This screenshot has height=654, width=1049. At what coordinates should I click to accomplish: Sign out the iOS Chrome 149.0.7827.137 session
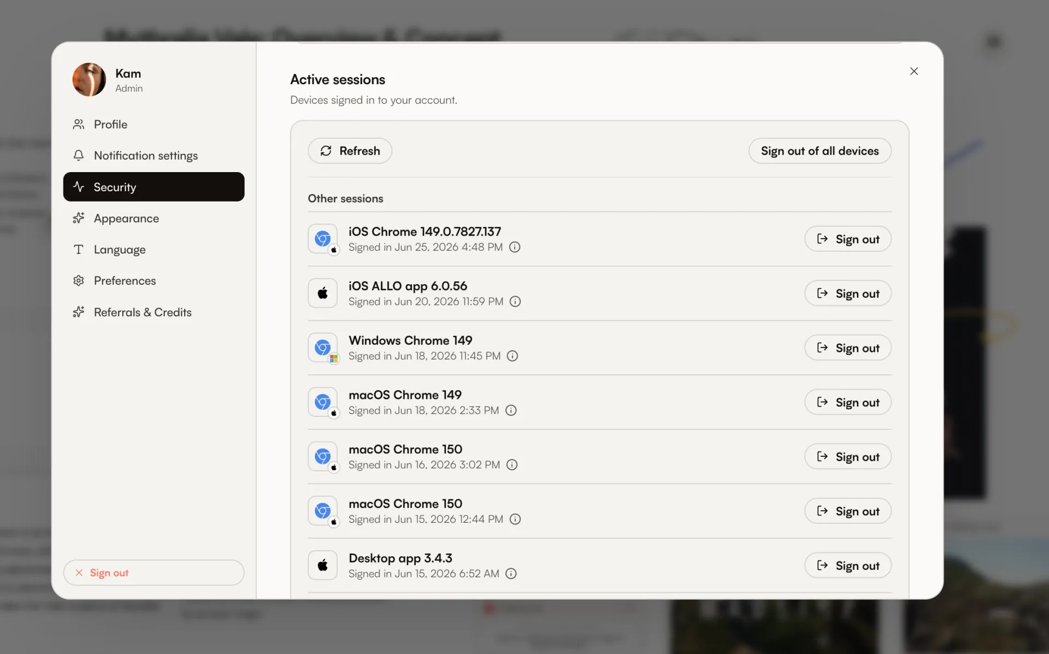pos(847,239)
